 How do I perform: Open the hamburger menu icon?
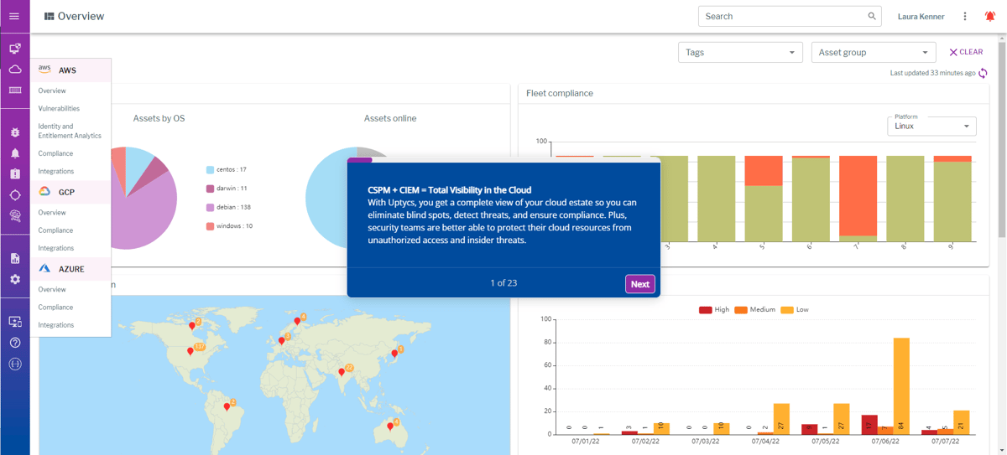pos(14,16)
